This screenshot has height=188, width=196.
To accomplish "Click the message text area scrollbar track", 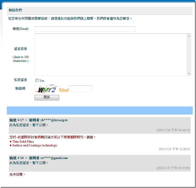I will [189, 55].
